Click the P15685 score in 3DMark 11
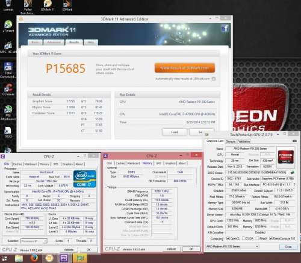Screen dimensions: 301x263 [x=66, y=69]
